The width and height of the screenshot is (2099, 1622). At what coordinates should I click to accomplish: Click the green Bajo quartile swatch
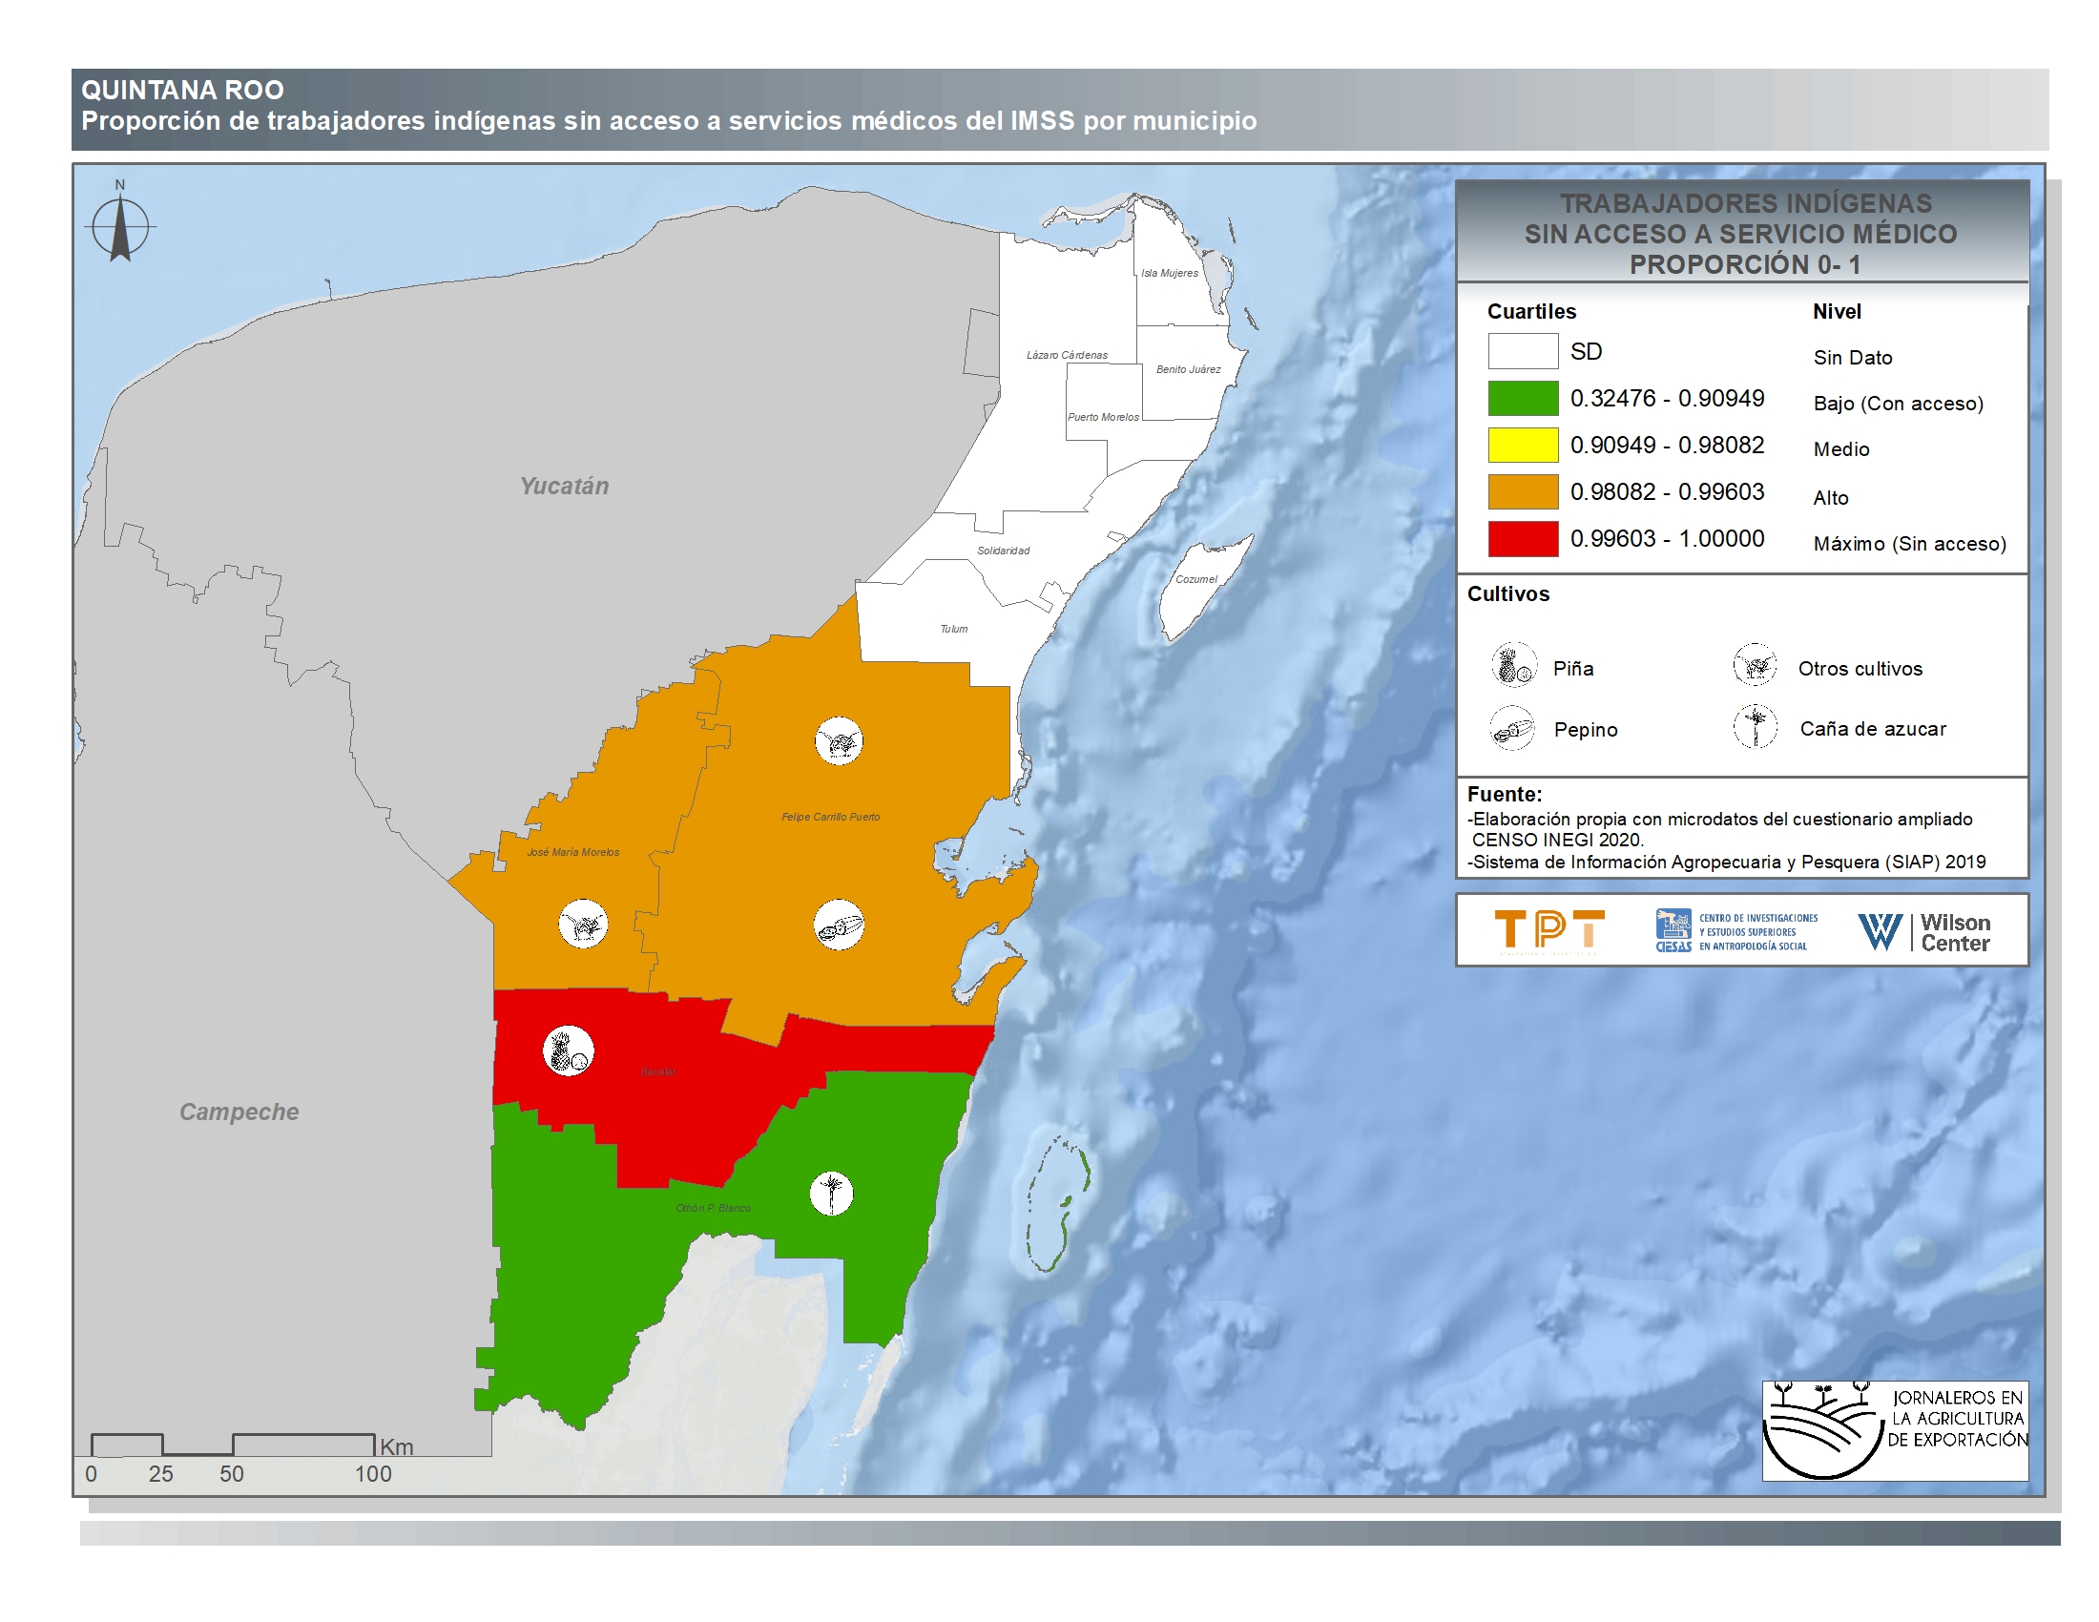point(1523,398)
